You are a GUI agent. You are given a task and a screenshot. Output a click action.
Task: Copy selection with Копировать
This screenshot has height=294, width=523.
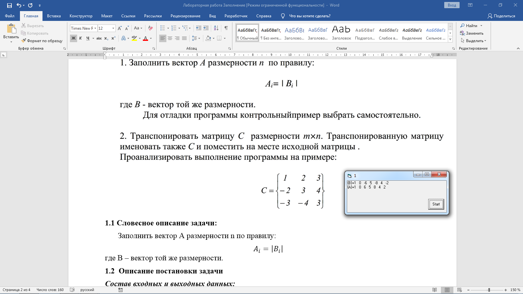35,33
